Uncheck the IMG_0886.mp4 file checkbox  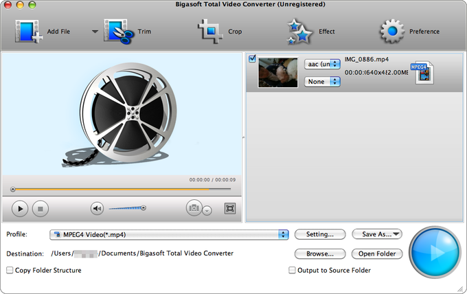(x=252, y=58)
